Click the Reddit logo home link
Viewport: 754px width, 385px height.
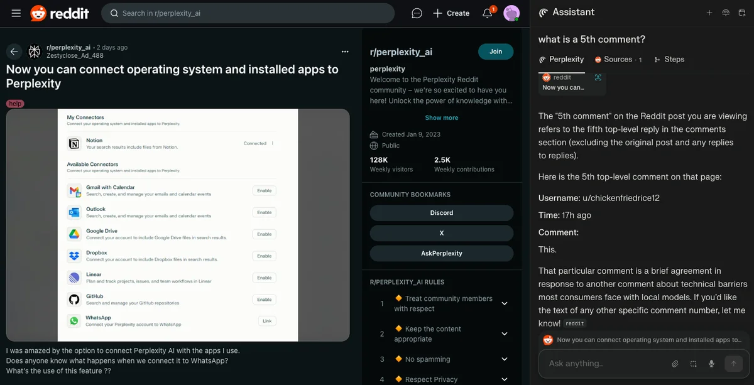click(x=60, y=13)
